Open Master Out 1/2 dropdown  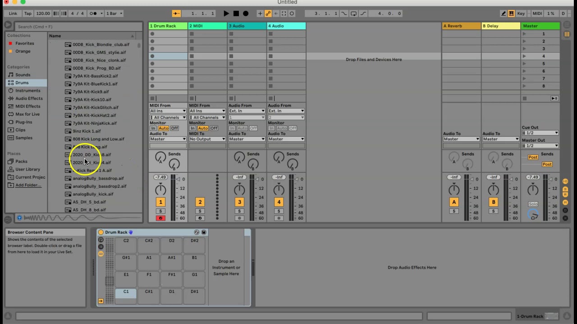tap(540, 146)
